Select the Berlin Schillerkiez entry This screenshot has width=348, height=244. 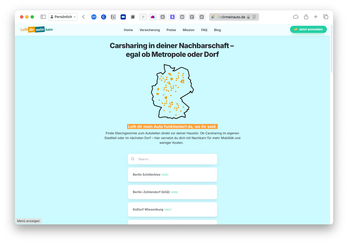pos(172,174)
